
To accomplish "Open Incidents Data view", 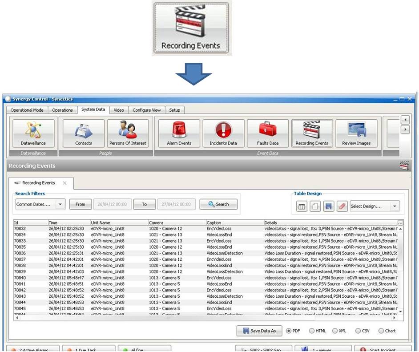I will 223,133.
